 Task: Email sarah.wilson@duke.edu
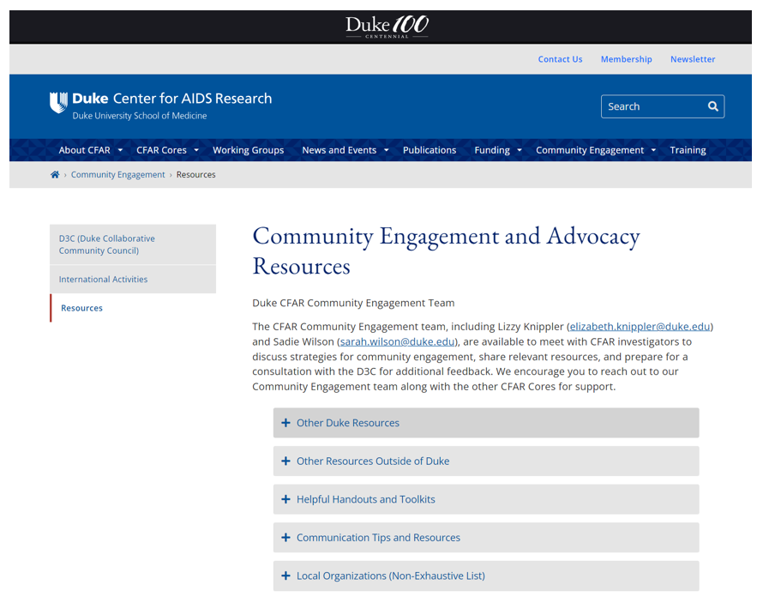point(398,341)
